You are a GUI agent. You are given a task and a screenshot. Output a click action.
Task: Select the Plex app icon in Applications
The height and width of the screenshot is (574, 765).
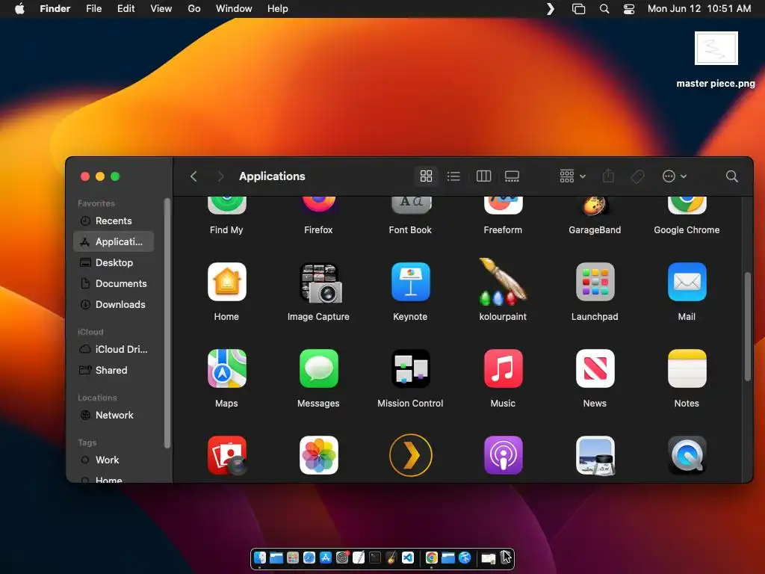(410, 455)
